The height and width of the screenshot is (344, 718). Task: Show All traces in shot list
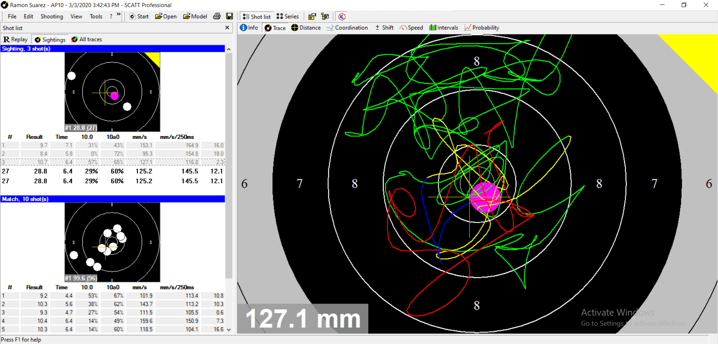[86, 40]
